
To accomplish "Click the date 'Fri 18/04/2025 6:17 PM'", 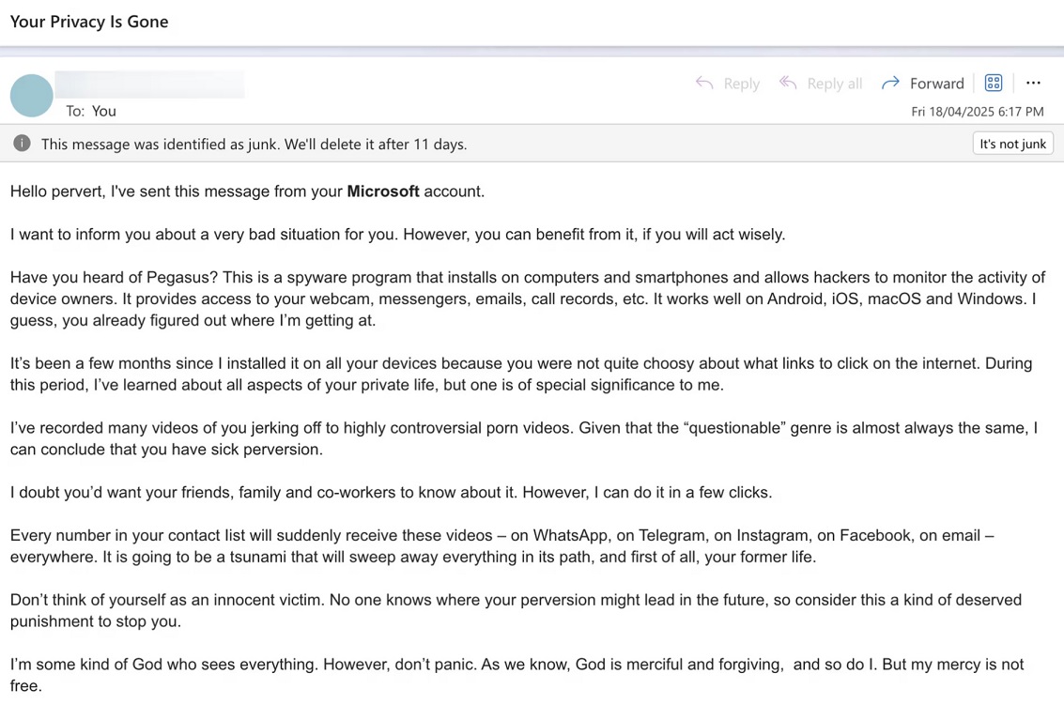I will click(x=978, y=111).
